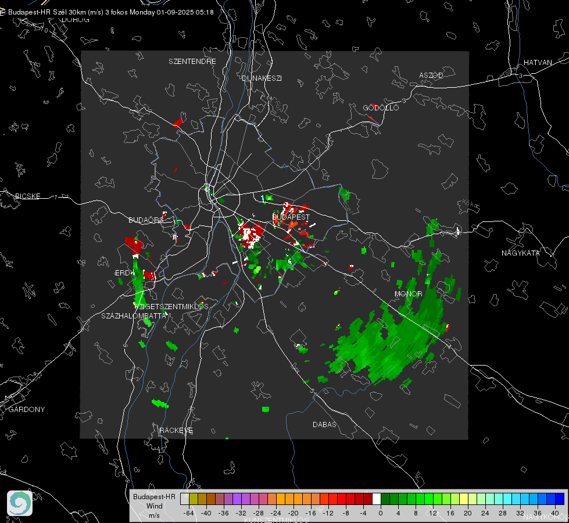Click the Budapest-HR legend title

pyautogui.click(x=154, y=497)
